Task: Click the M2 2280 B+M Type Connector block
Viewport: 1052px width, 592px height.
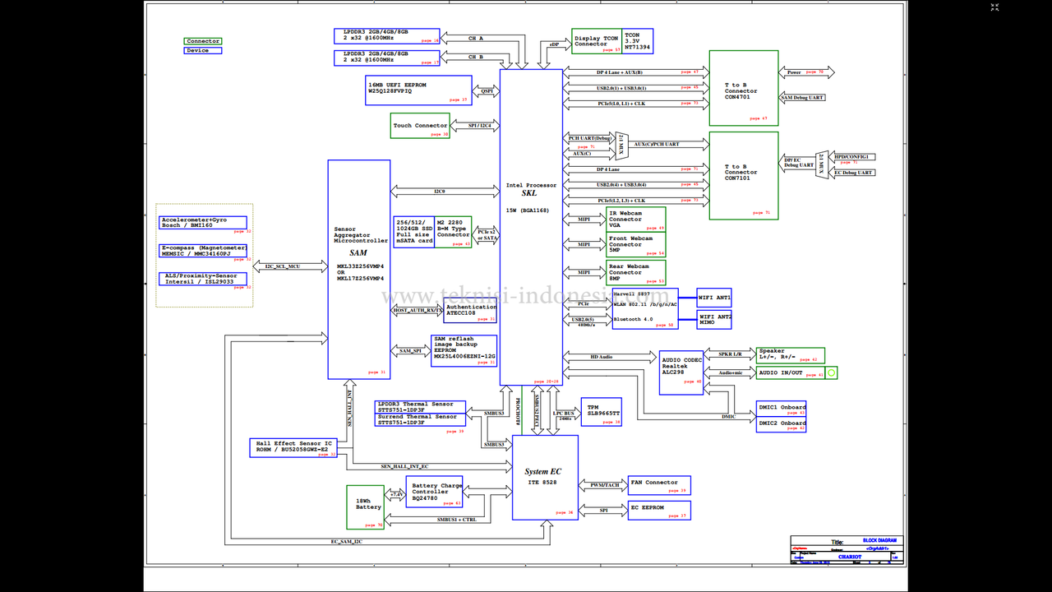Action: coord(454,232)
